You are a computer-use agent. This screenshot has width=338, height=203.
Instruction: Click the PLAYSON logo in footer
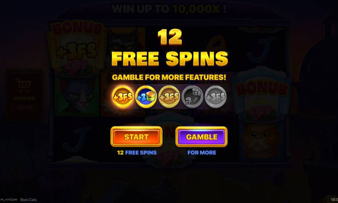8,200
